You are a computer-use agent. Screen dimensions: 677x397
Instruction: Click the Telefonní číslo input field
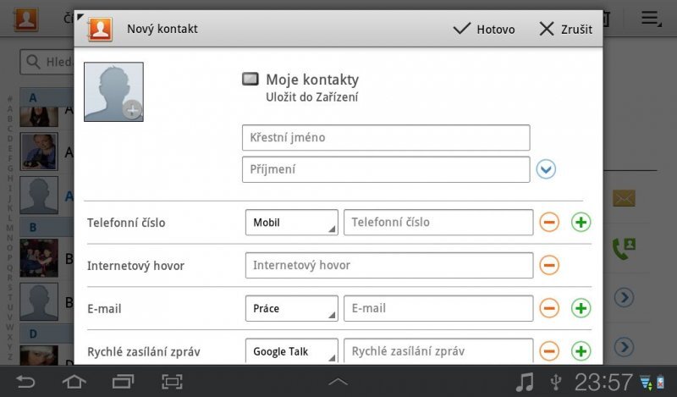(438, 223)
